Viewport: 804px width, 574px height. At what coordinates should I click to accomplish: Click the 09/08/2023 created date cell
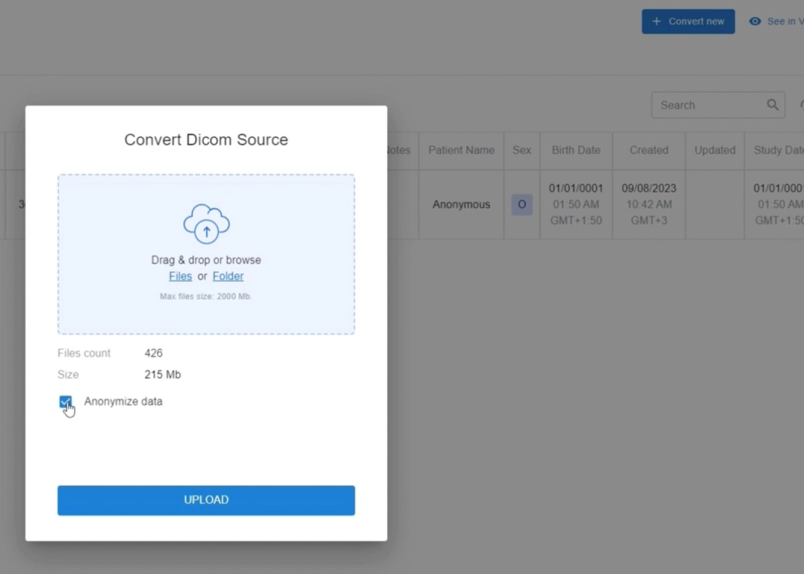(x=649, y=189)
